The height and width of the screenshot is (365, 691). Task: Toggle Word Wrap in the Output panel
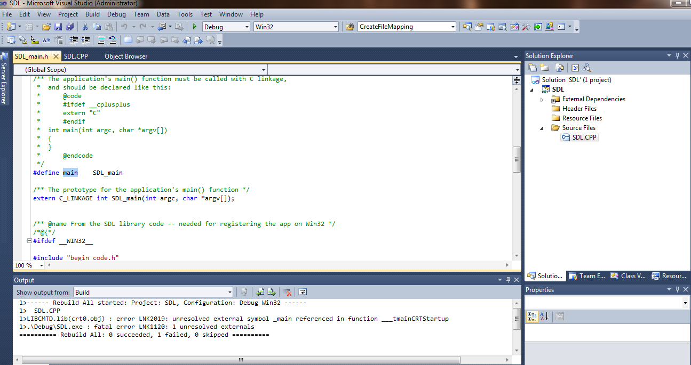tap(303, 292)
